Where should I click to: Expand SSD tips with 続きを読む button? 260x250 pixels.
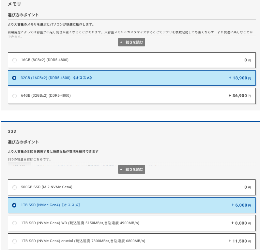(x=131, y=170)
